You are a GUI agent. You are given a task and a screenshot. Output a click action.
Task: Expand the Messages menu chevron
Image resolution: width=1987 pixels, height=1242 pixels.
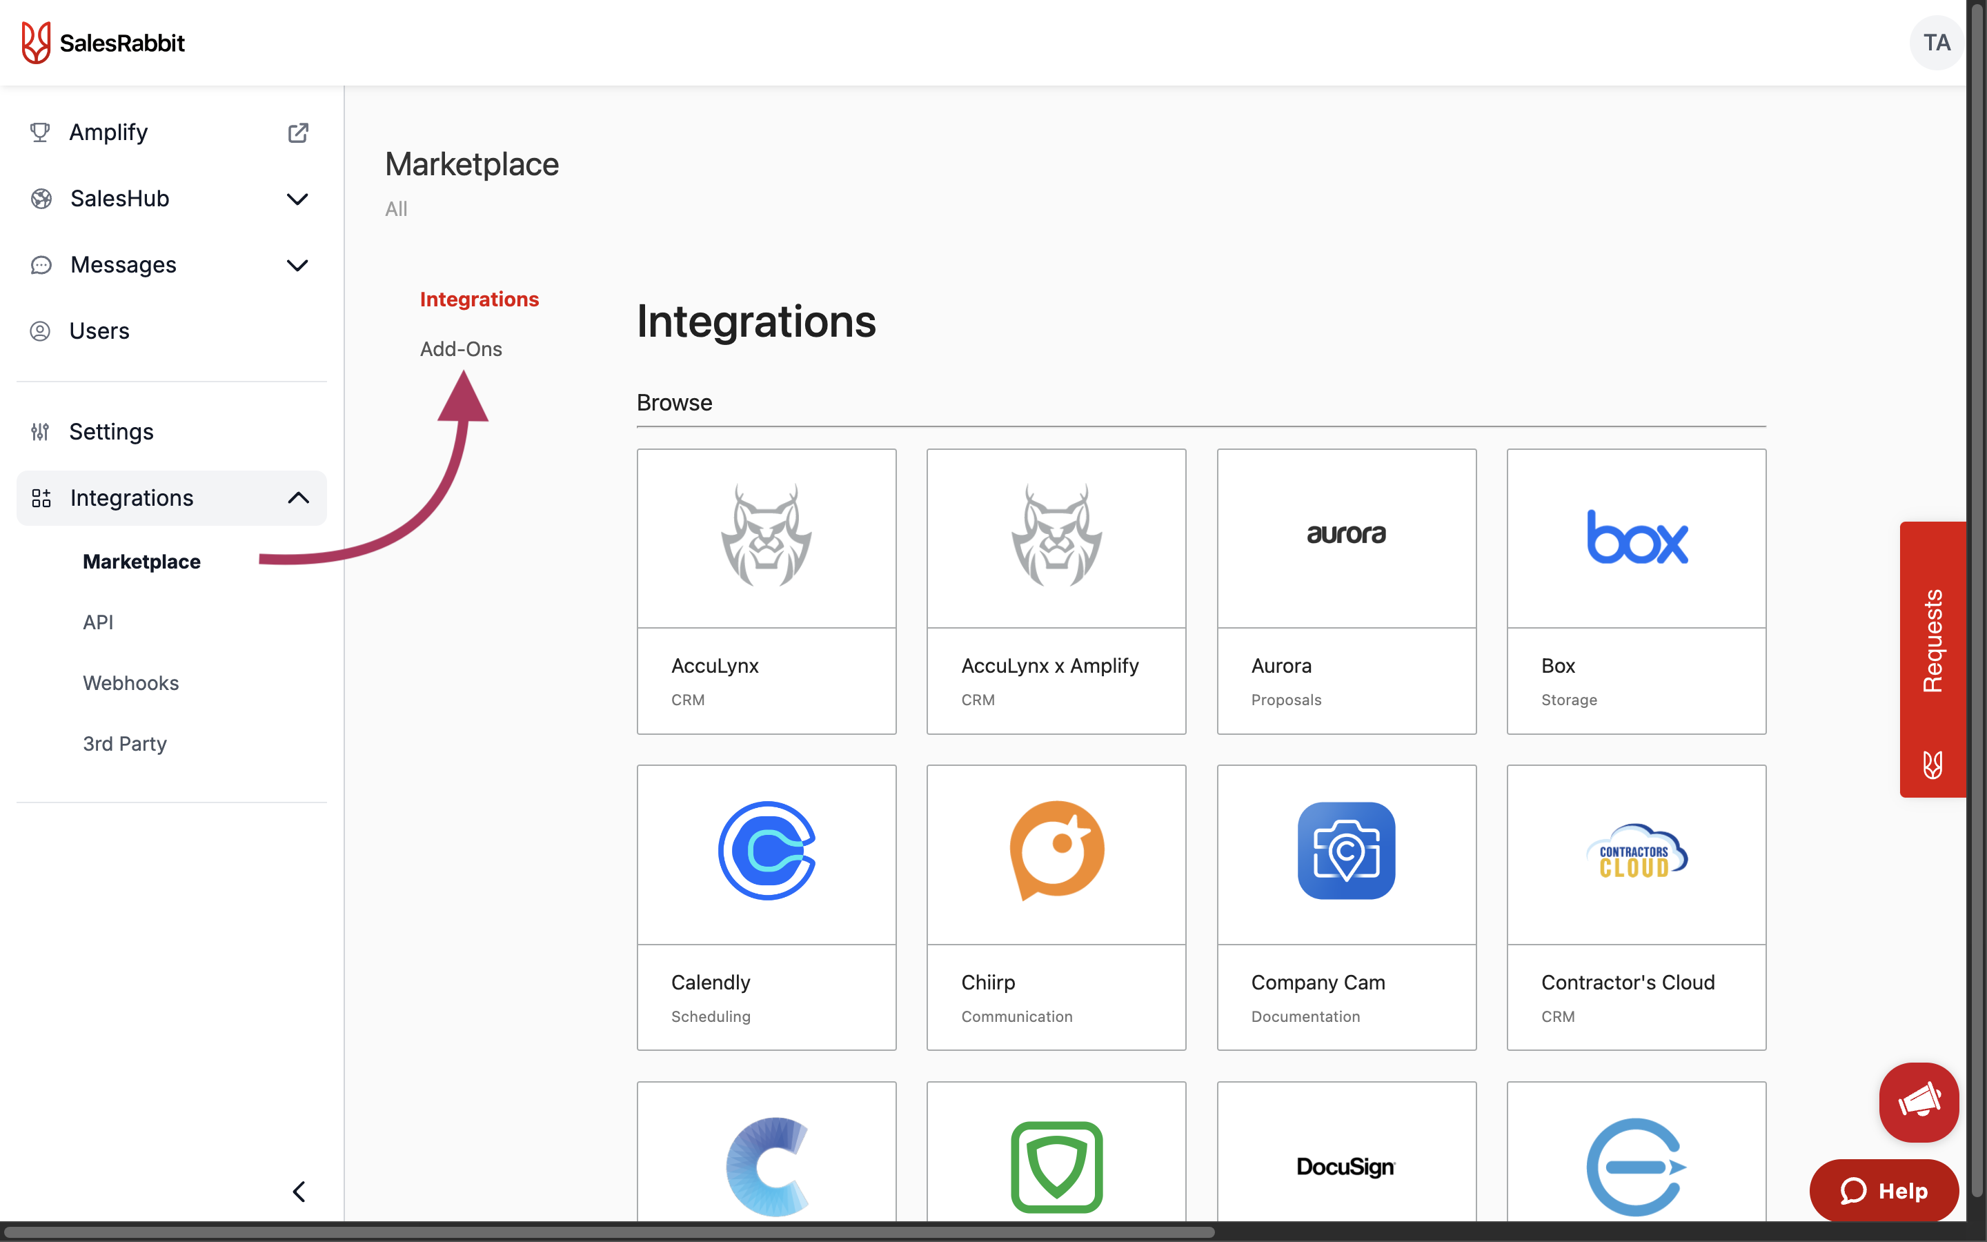pos(297,266)
